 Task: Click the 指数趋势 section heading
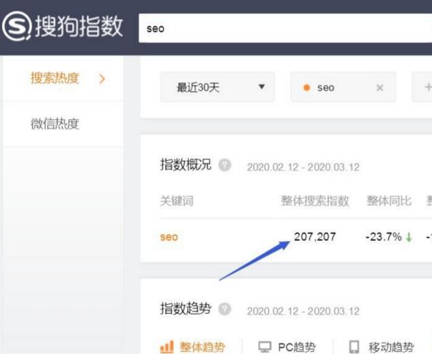pos(186,308)
